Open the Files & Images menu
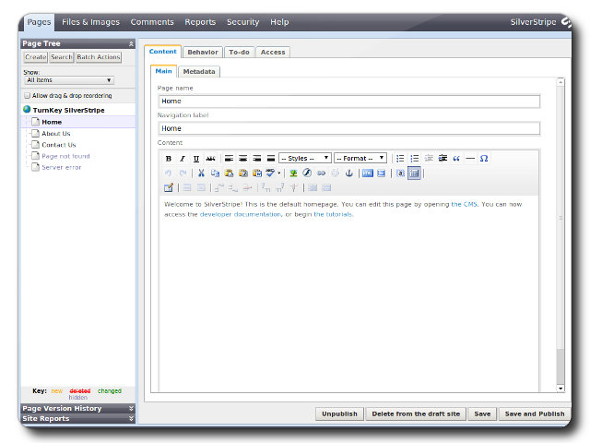This screenshot has height=443, width=590. [x=90, y=22]
